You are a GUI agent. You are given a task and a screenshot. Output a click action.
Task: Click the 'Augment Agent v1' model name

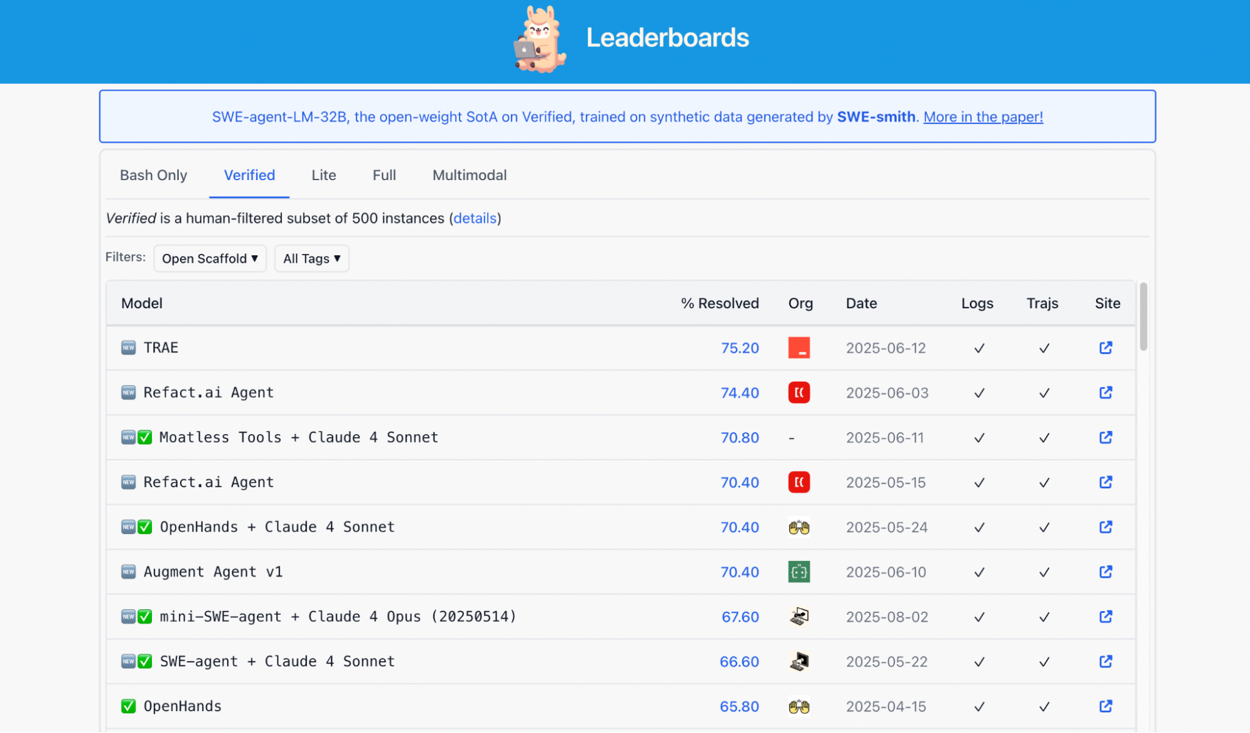213,572
